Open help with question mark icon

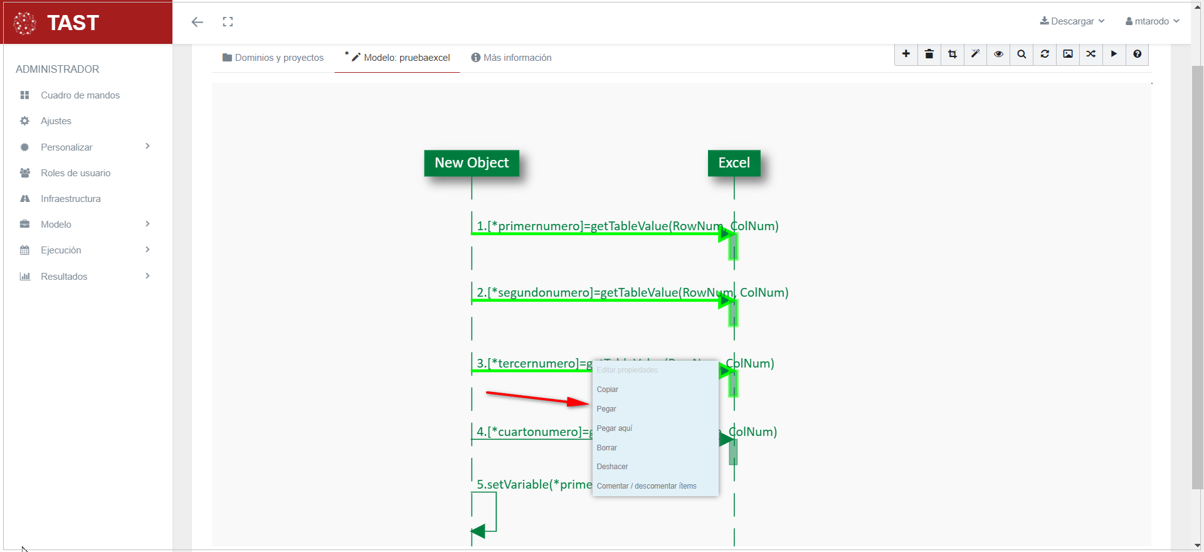click(1137, 54)
